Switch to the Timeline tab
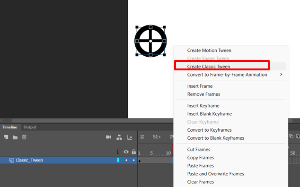This screenshot has width=300, height=187. coord(9,127)
